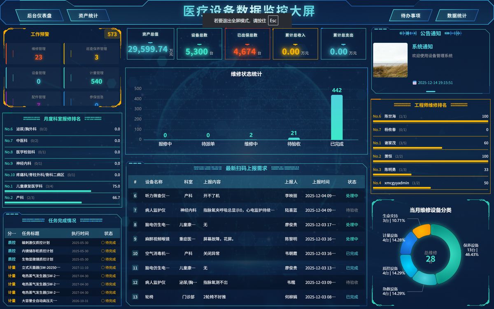Click the 设备总数 5,300 card
Screen dimensions: 494x309
coord(199,44)
